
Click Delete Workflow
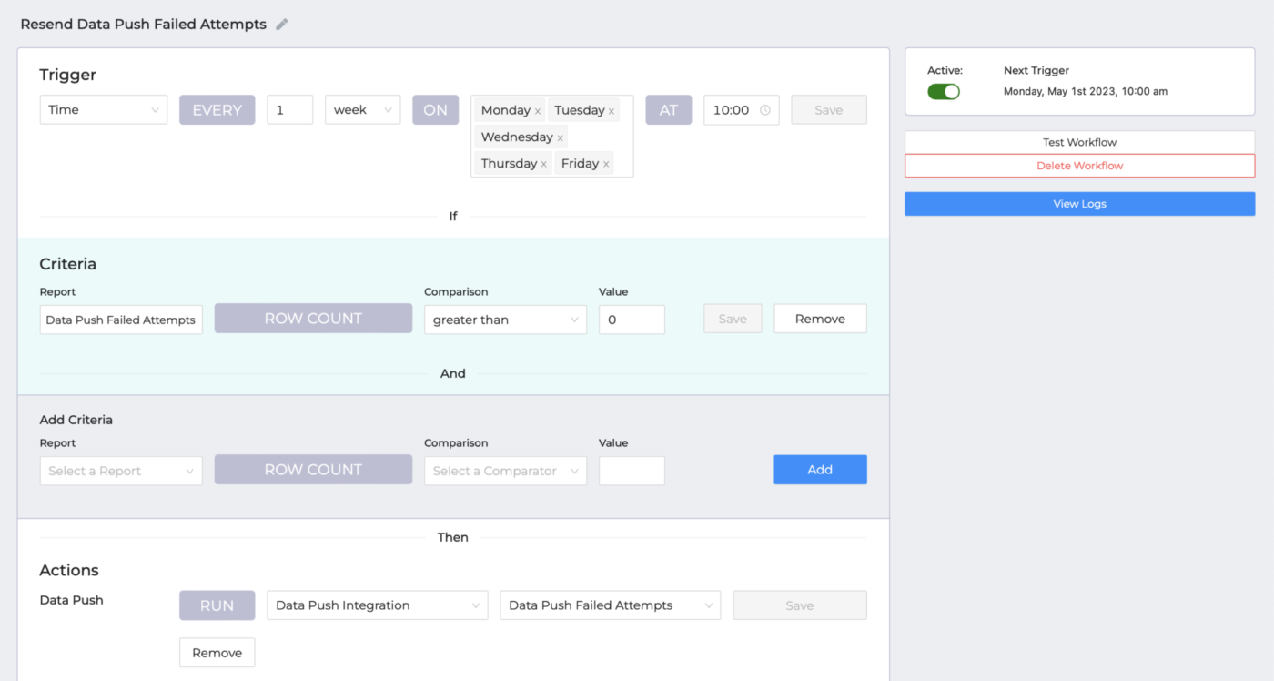click(1079, 166)
